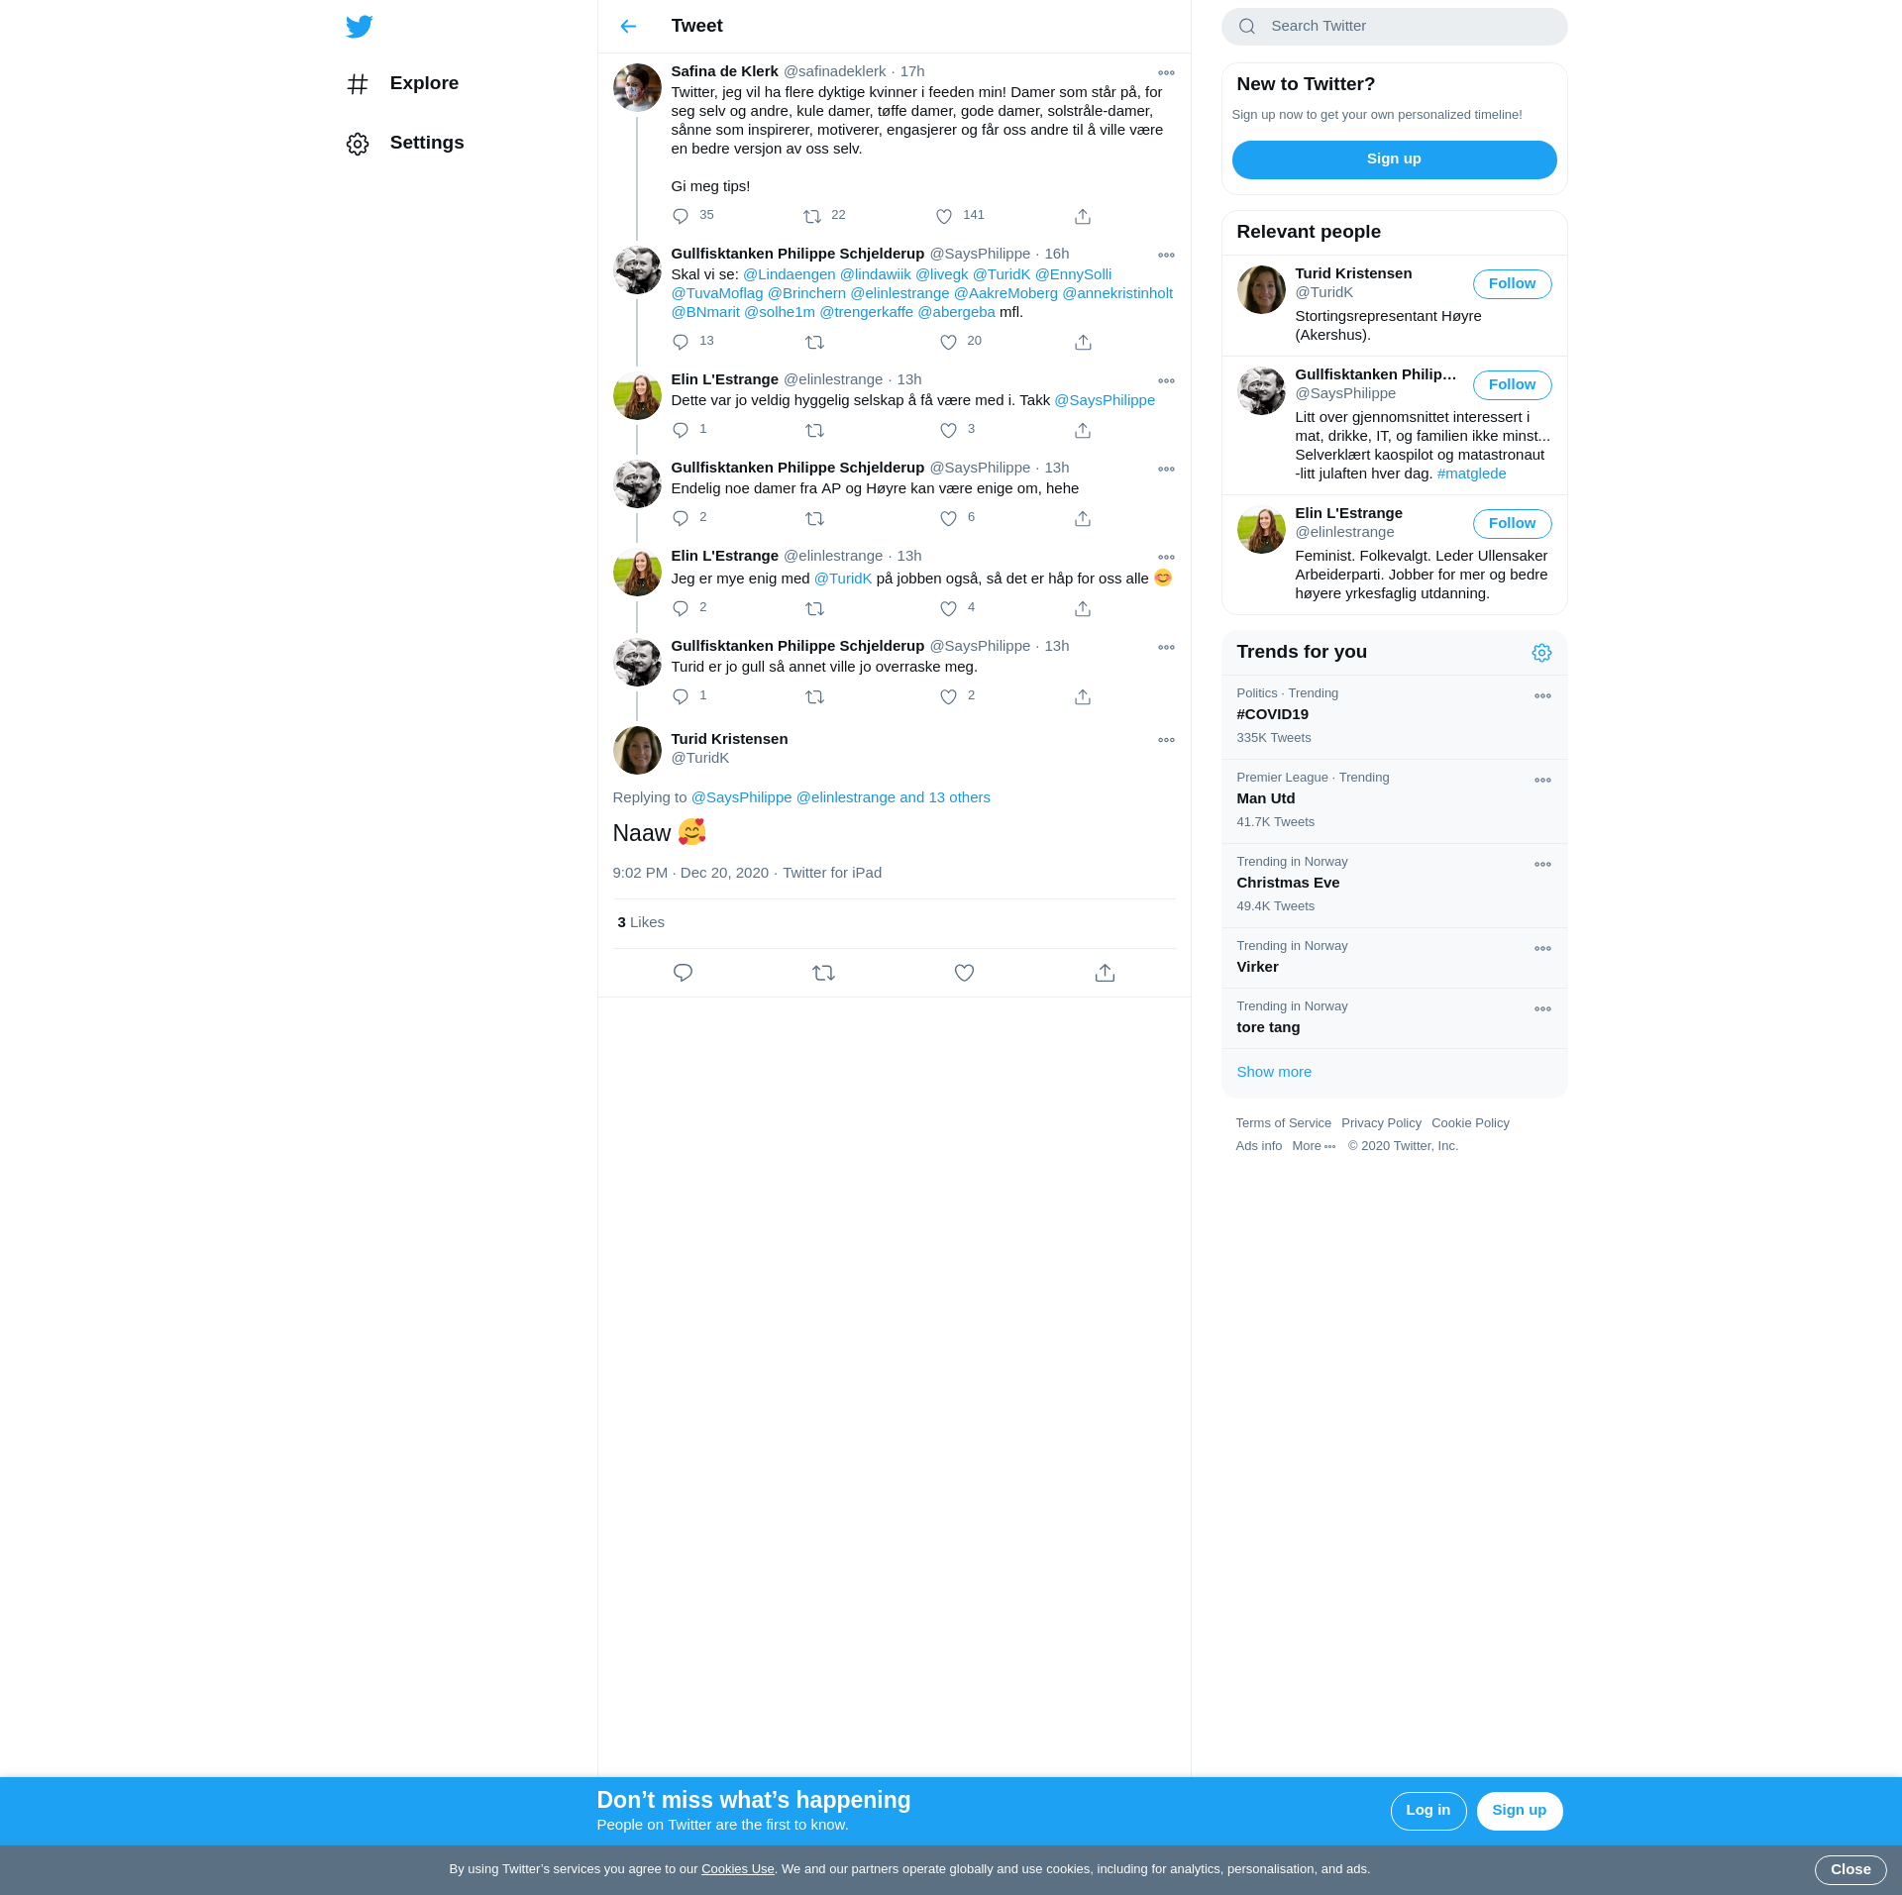1902x1895 pixels.
Task: Share Safina de Klerk's tweet
Action: (1083, 216)
